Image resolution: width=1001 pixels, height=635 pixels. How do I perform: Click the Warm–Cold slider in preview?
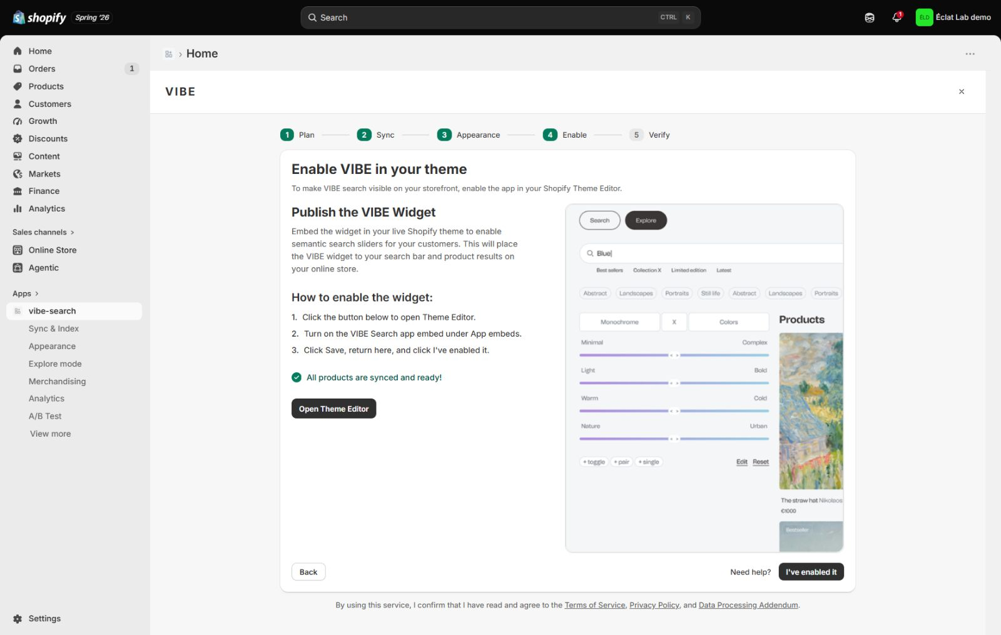pos(674,411)
